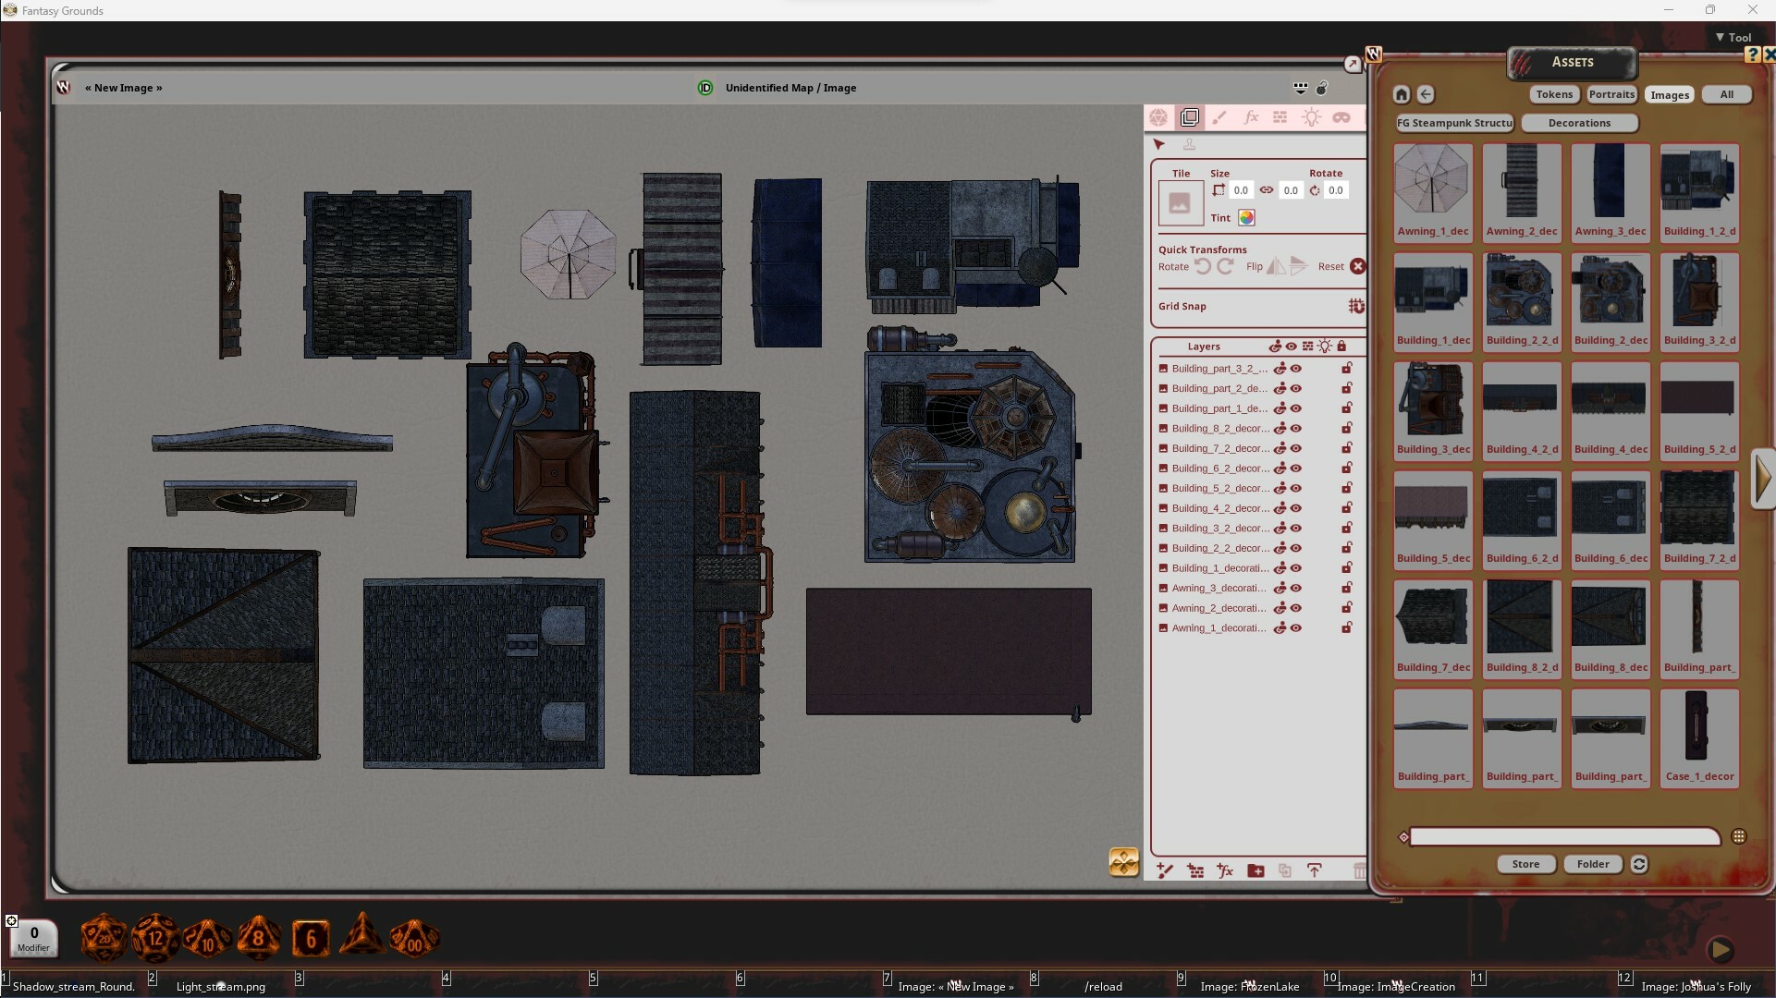Switch to the Portraits asset tab
1776x998 pixels.
[x=1611, y=94]
